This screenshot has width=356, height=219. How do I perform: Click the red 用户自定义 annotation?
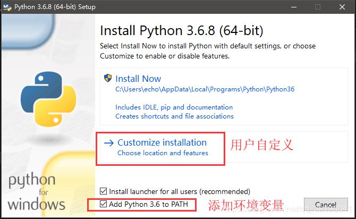click(x=261, y=145)
